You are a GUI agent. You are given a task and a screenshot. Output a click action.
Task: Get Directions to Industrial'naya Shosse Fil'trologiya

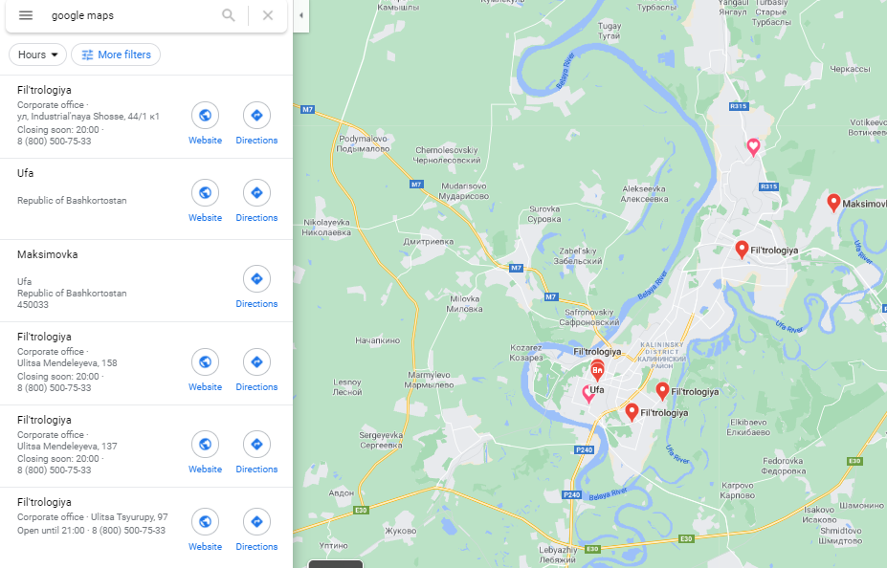pos(256,116)
